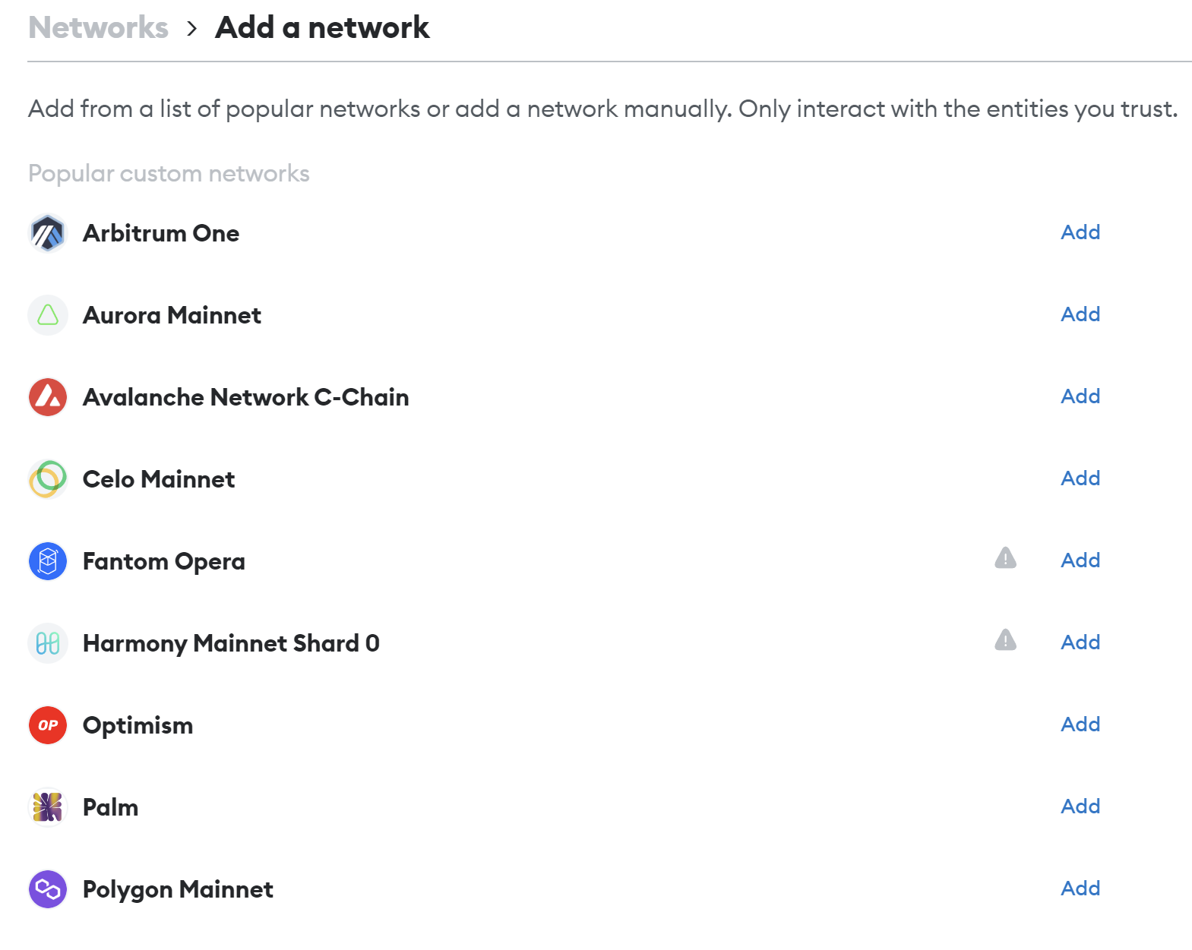Screen dimensions: 1192x950
Task: Click the red Optimism OP logo
Action: 48,725
